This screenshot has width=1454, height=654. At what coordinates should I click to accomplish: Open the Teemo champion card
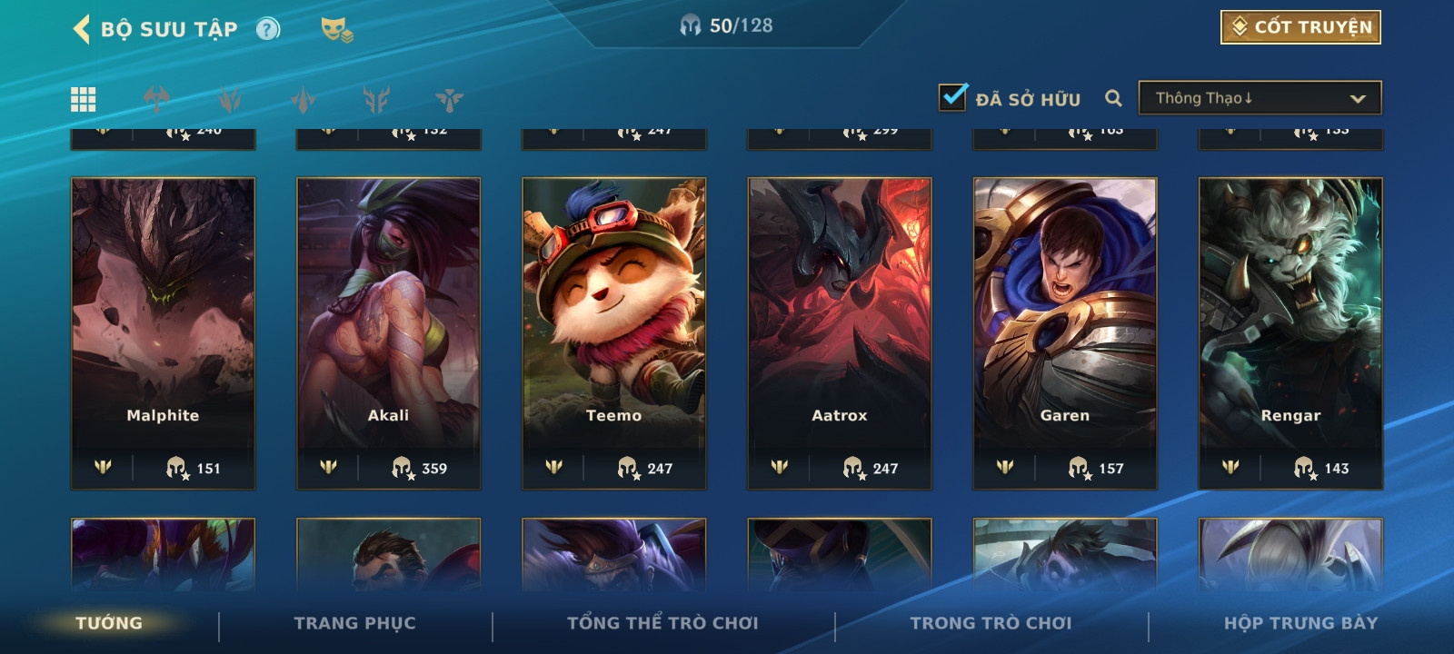click(x=613, y=332)
